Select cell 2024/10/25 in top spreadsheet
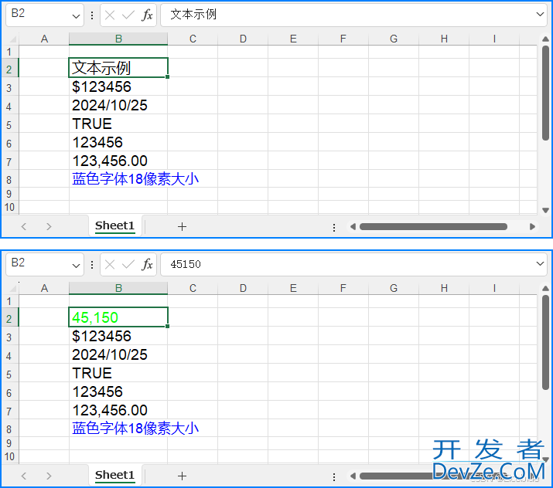The width and height of the screenshot is (553, 488). (118, 105)
